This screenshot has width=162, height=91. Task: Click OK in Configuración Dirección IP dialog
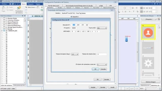95,69
